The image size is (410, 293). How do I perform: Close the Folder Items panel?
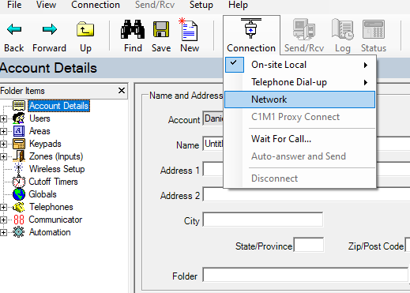tap(122, 91)
